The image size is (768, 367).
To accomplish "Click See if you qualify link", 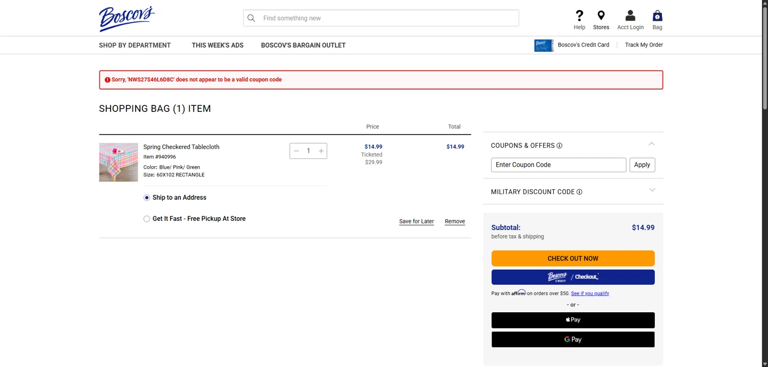I will pyautogui.click(x=590, y=293).
